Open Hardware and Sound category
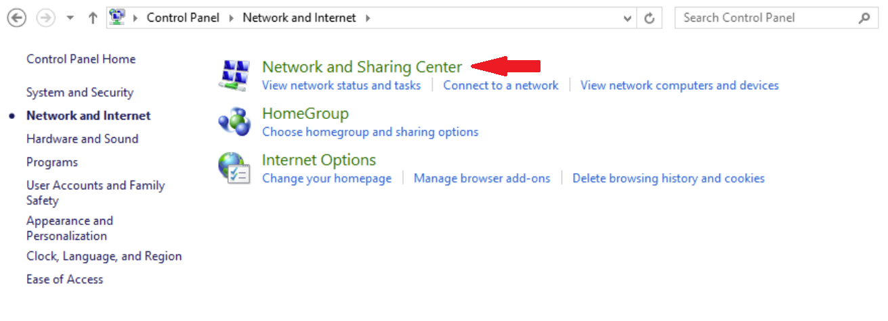Viewport: 888px width, 321px height. tap(82, 139)
